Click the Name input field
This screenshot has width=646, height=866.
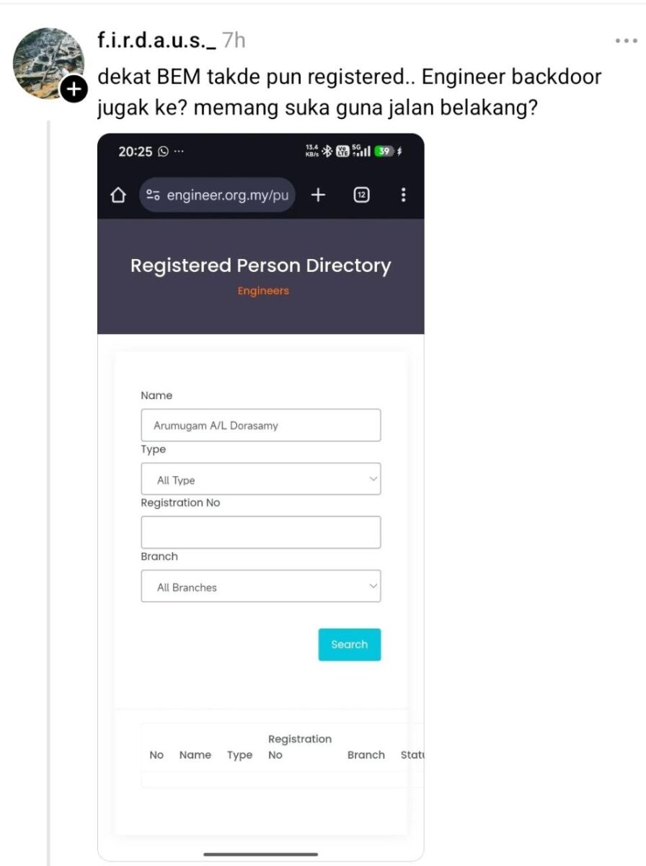[x=260, y=426]
